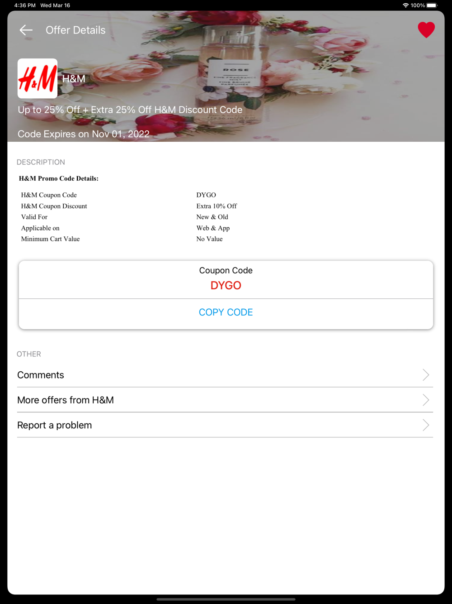
Task: Click the Report a problem chevron
Action: click(x=426, y=425)
